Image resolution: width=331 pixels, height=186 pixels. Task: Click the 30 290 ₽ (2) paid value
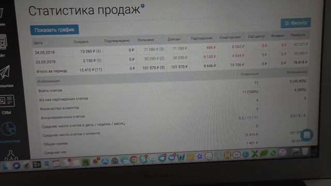154,58
